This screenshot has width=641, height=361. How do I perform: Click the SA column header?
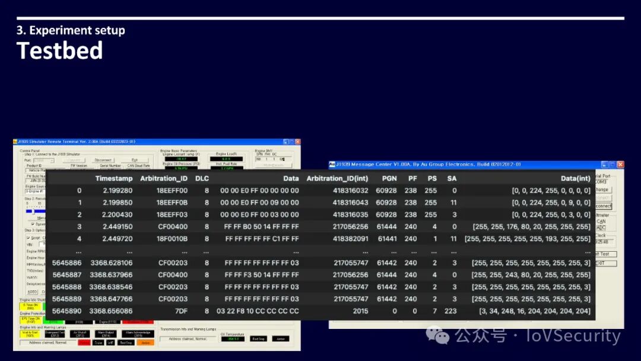click(452, 178)
